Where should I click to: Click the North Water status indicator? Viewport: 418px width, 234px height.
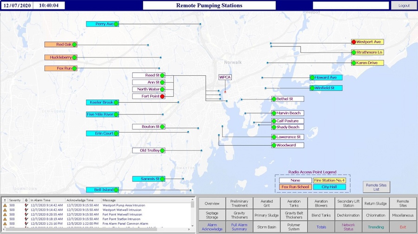[x=162, y=89]
